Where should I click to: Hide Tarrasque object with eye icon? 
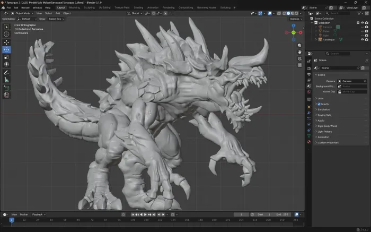coord(362,40)
